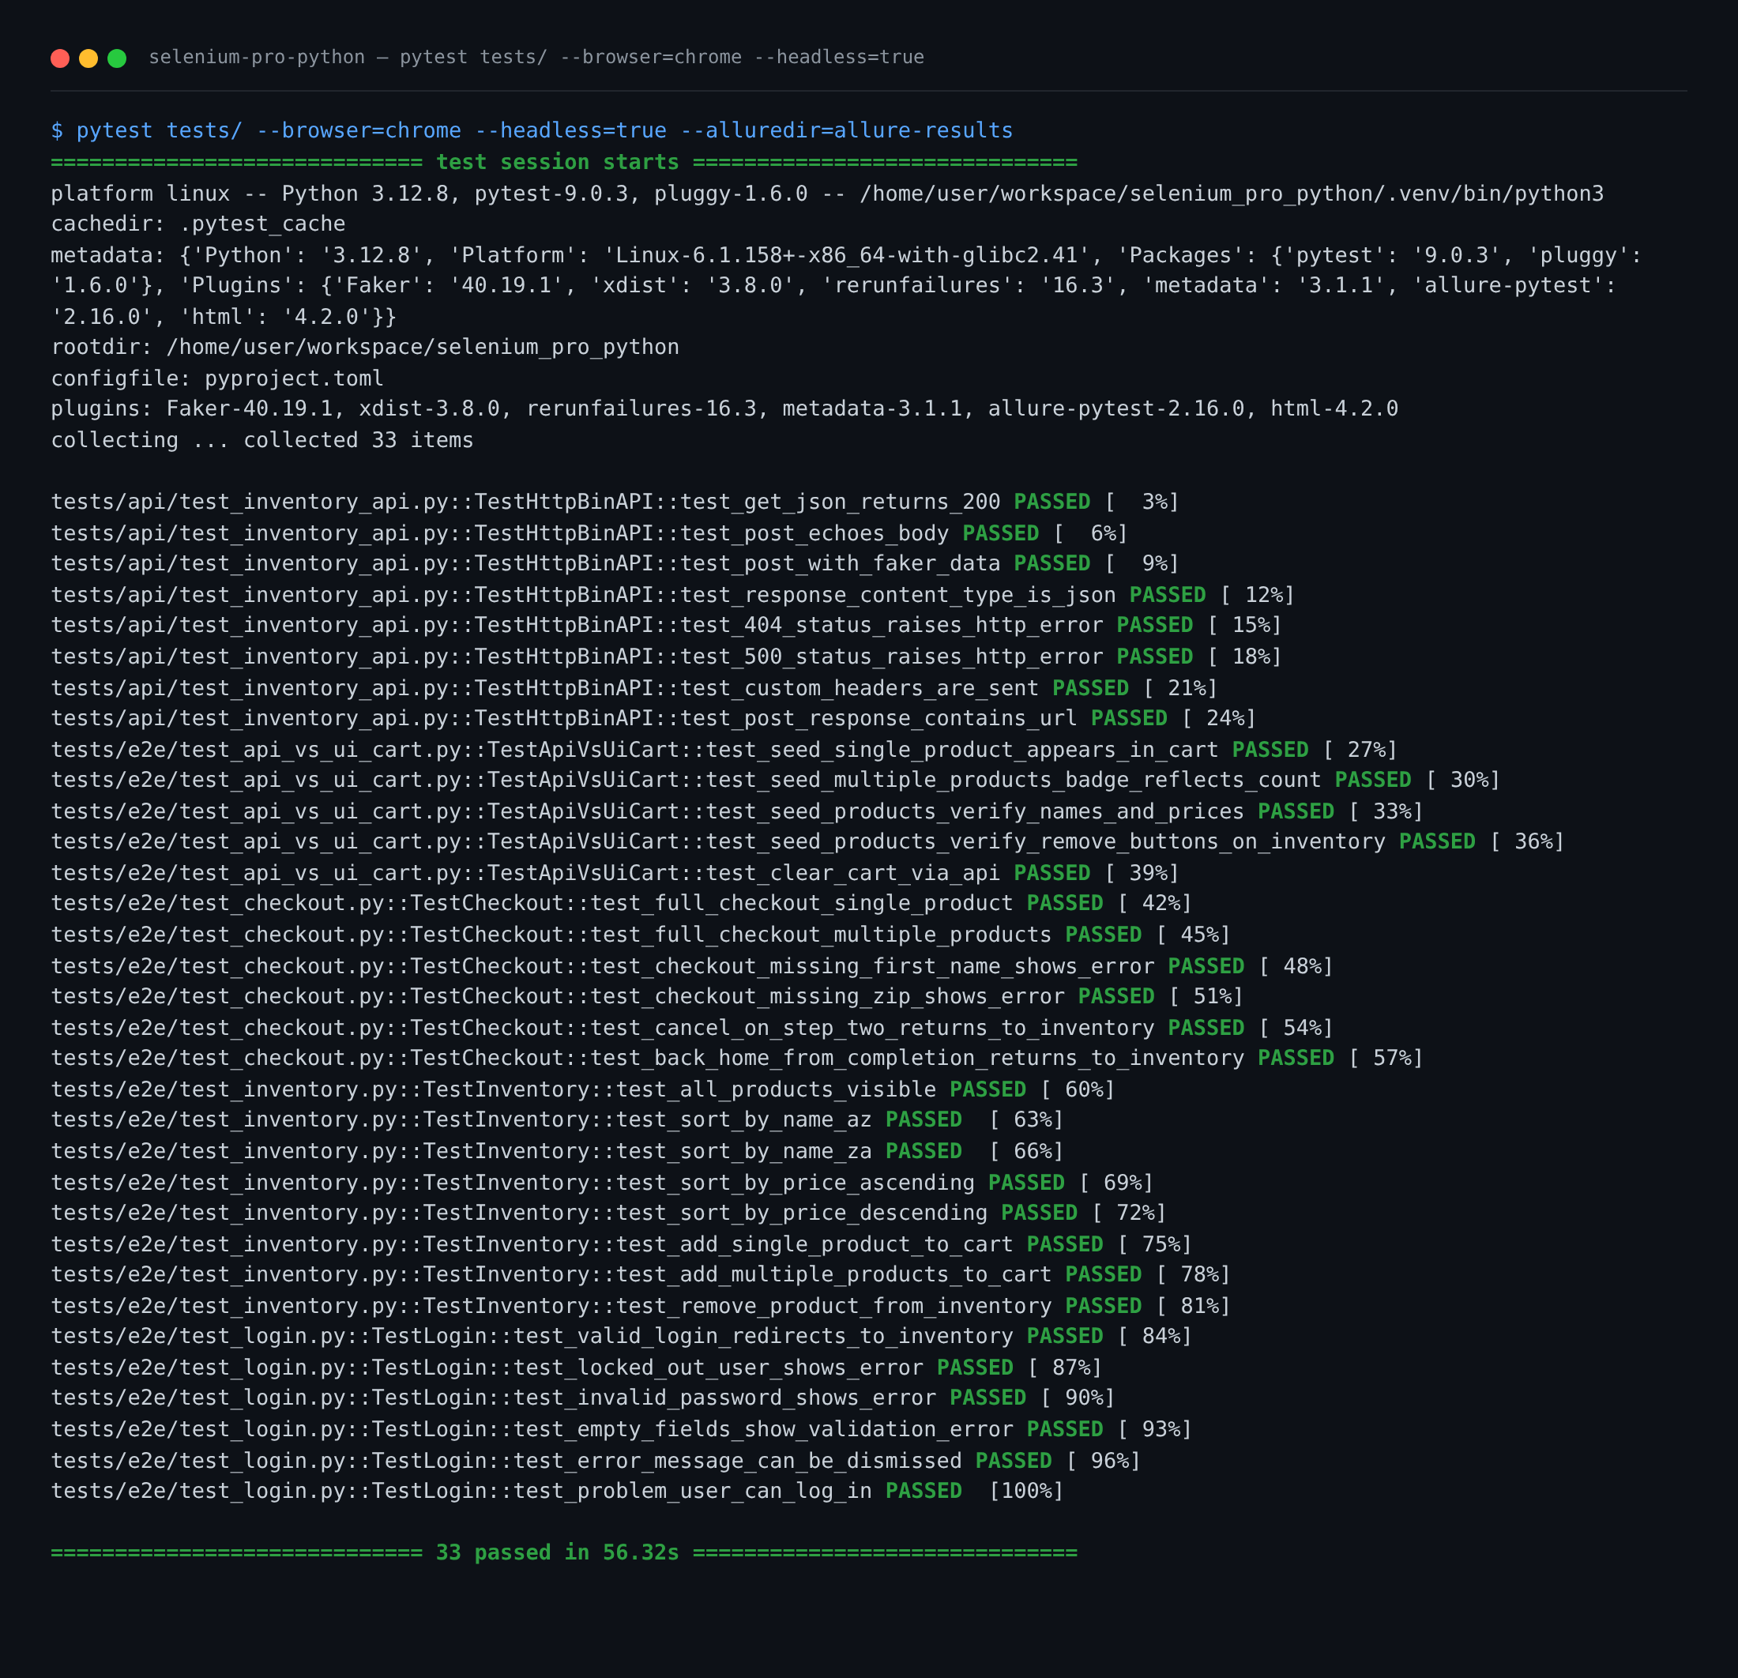
Task: Click the window title 'selenium-pro-python — pytest tests/'
Action: (536, 58)
